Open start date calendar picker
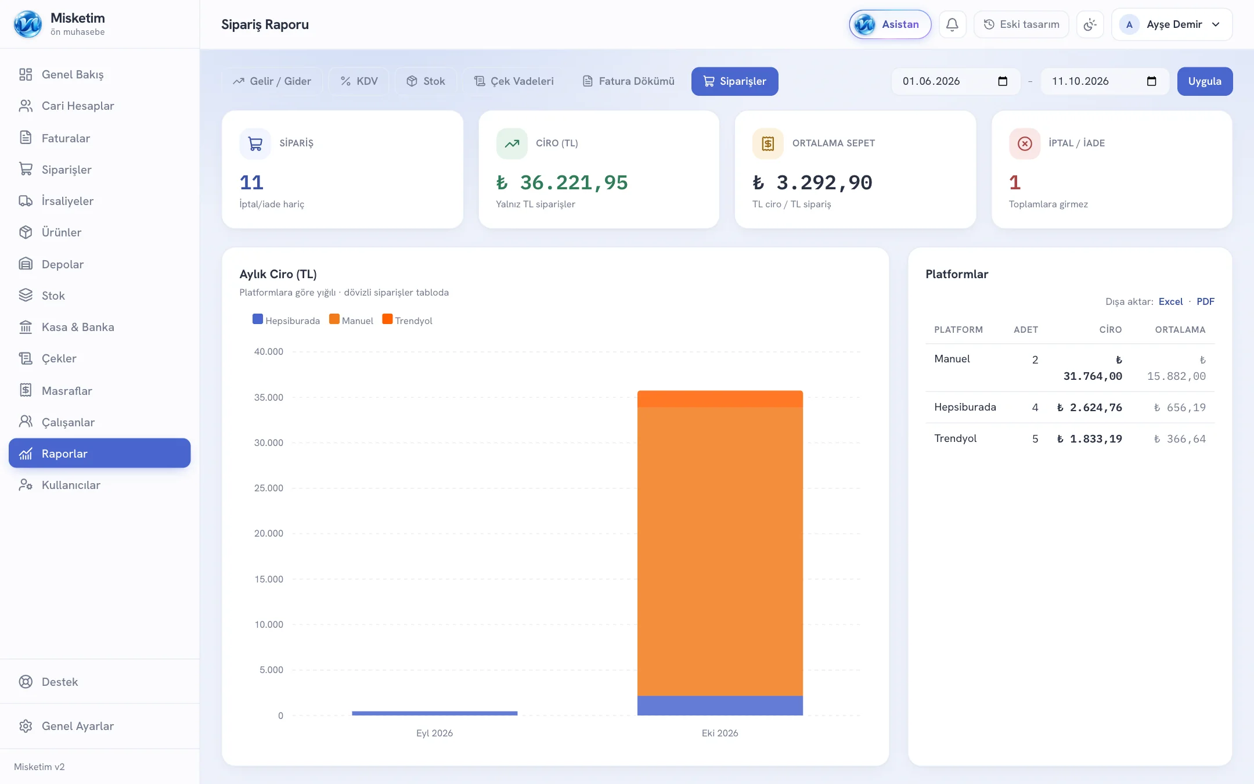Screen dimensions: 1254x784 tap(1003, 81)
